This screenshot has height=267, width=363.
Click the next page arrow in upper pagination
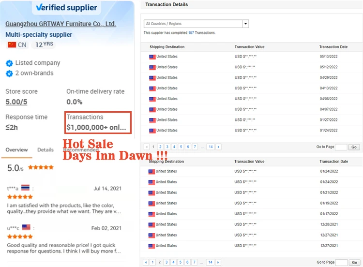point(218,147)
